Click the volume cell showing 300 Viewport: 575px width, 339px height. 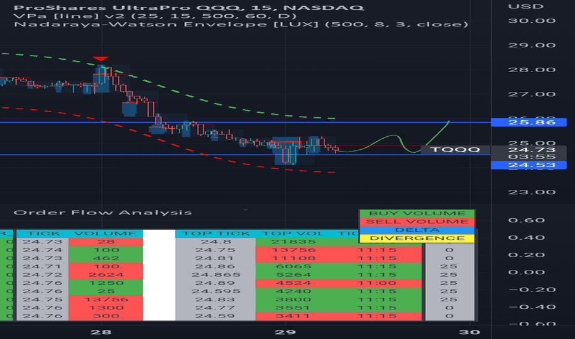tap(105, 316)
